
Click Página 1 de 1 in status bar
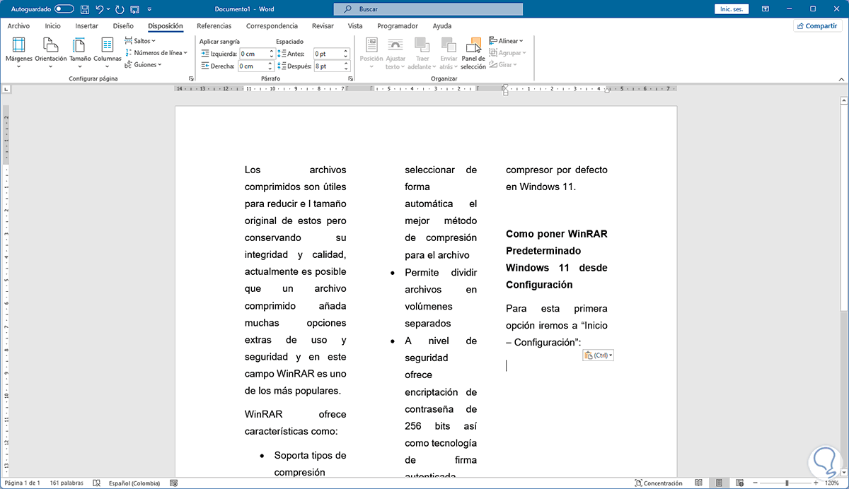point(22,483)
